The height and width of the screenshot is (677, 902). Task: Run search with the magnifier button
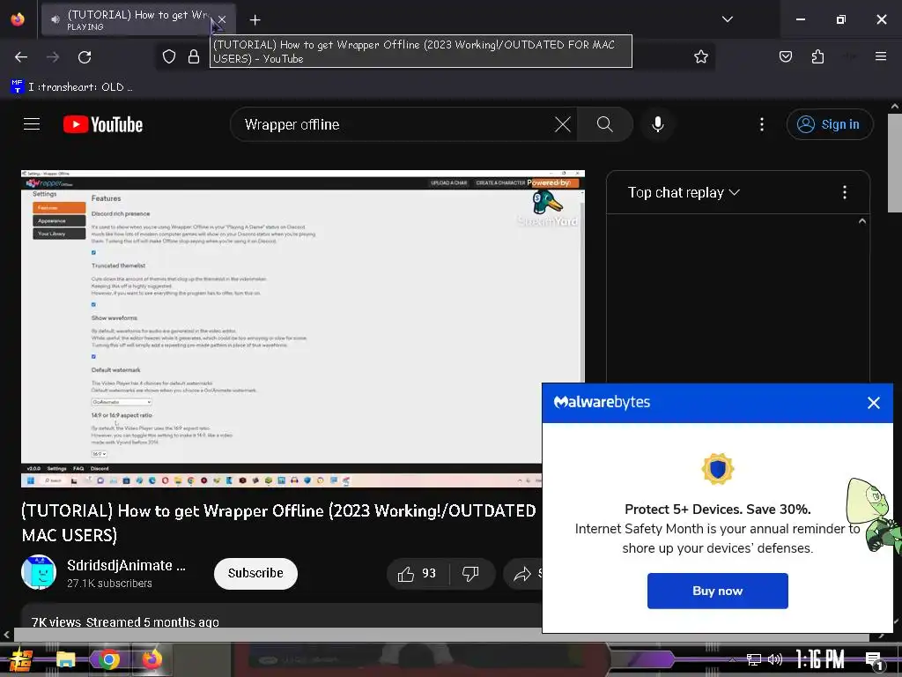point(604,124)
